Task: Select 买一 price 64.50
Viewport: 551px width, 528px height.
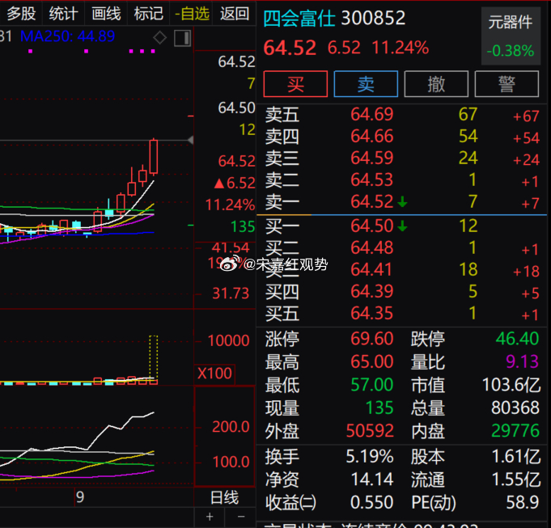Action: tap(372, 226)
